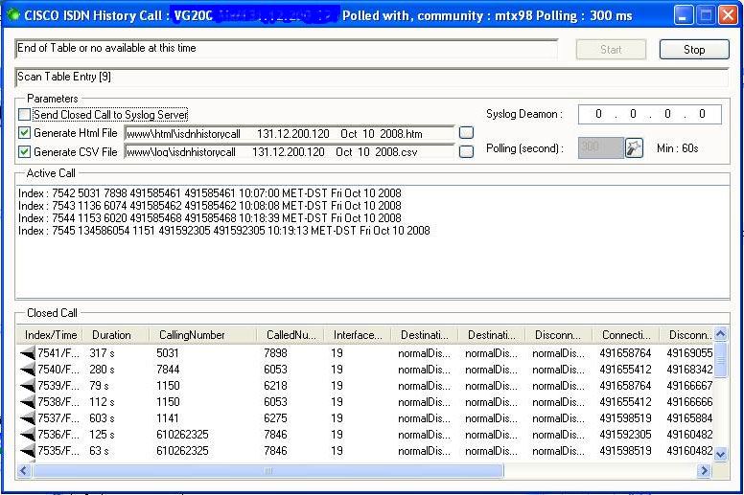The height and width of the screenshot is (495, 744).
Task: Minimize the ISDN History Call window
Action: coord(683,15)
